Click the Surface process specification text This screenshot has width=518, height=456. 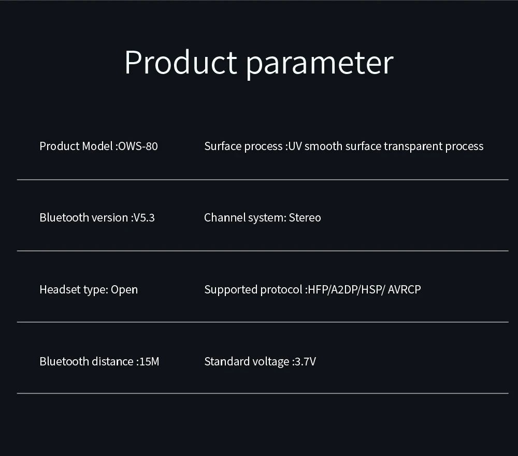click(x=343, y=146)
